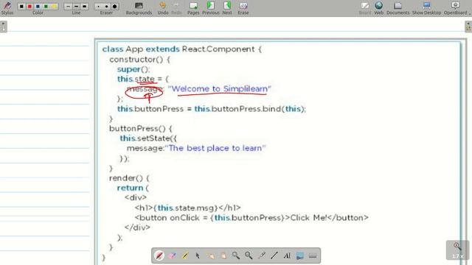Click the "Click Me!" button code line
This screenshot has width=472, height=265.
[x=251, y=218]
